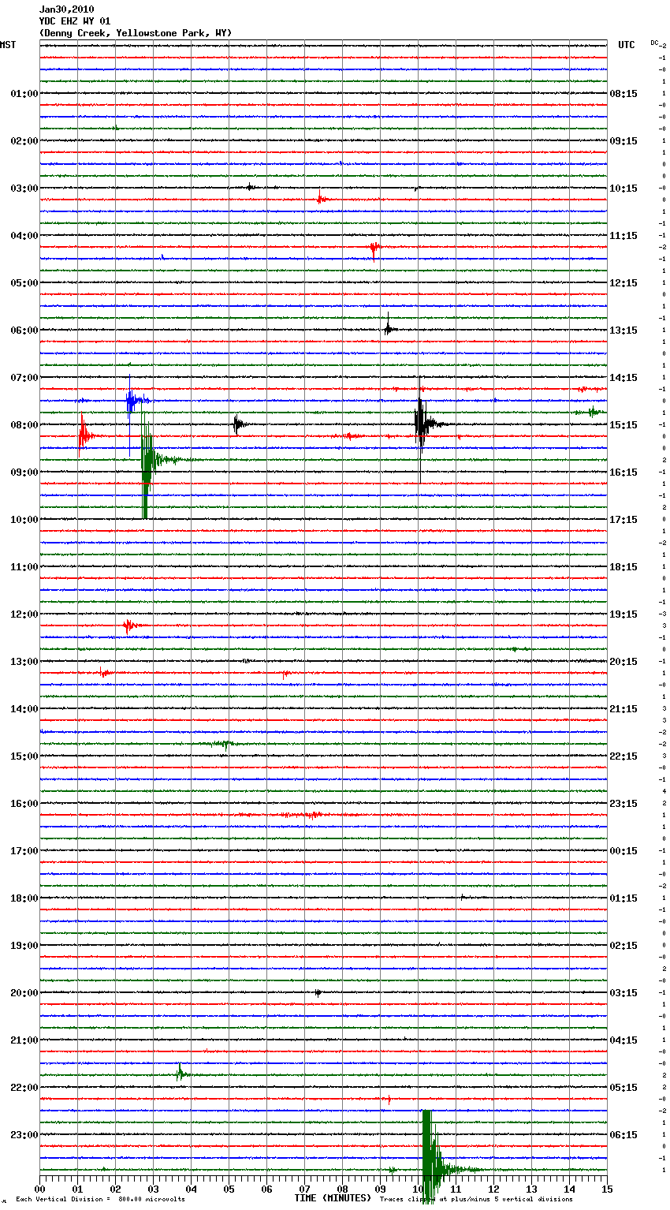
Task: Click the "02:15" UTC time label
Action: (x=623, y=946)
